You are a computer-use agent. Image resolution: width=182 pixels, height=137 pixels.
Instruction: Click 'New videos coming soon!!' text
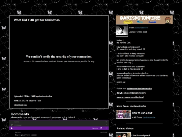pyautogui.click(x=128, y=47)
